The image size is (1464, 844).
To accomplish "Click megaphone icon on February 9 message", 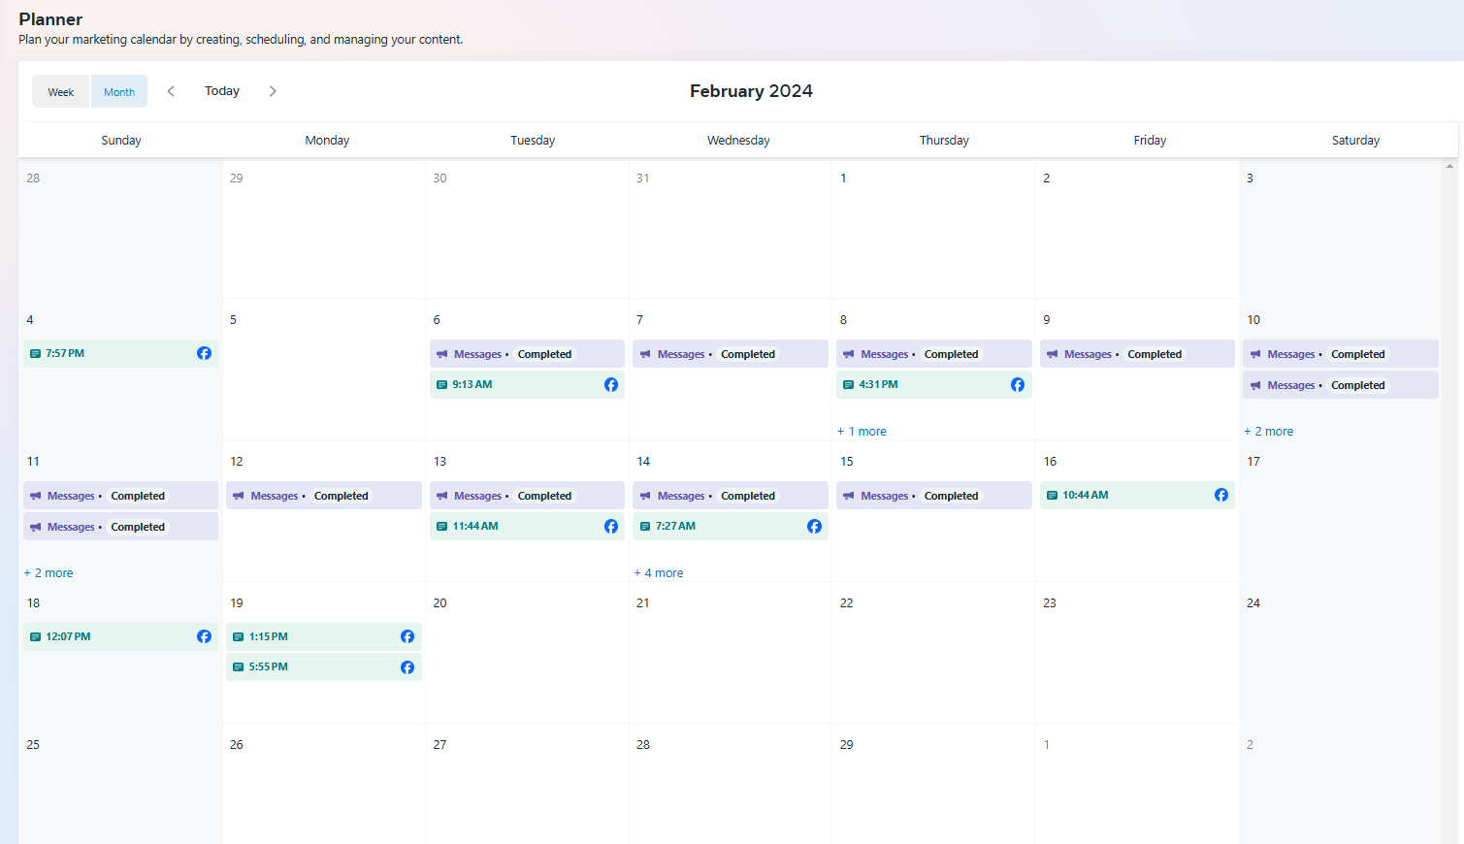I will click(x=1053, y=354).
